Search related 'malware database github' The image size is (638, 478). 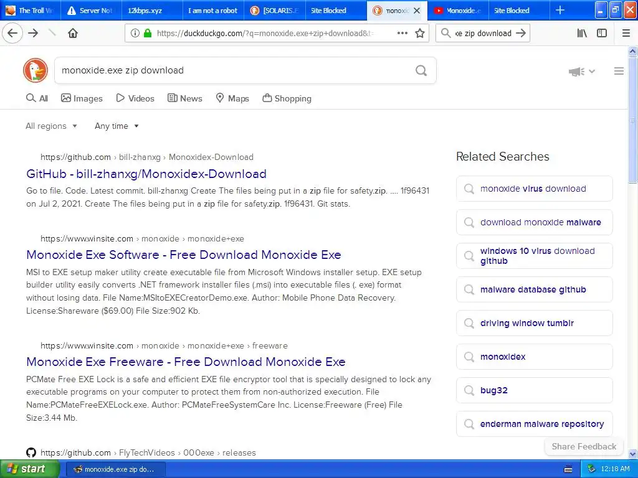point(534,289)
